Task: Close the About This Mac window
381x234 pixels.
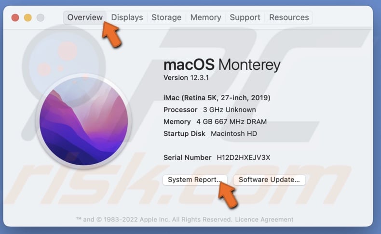Action: [x=15, y=18]
